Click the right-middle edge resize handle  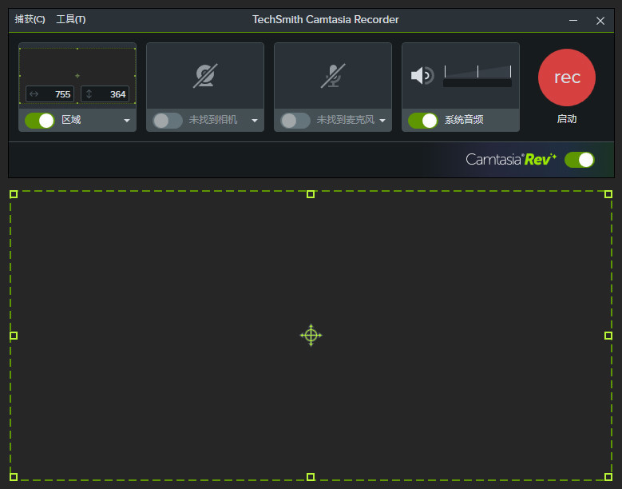click(608, 336)
